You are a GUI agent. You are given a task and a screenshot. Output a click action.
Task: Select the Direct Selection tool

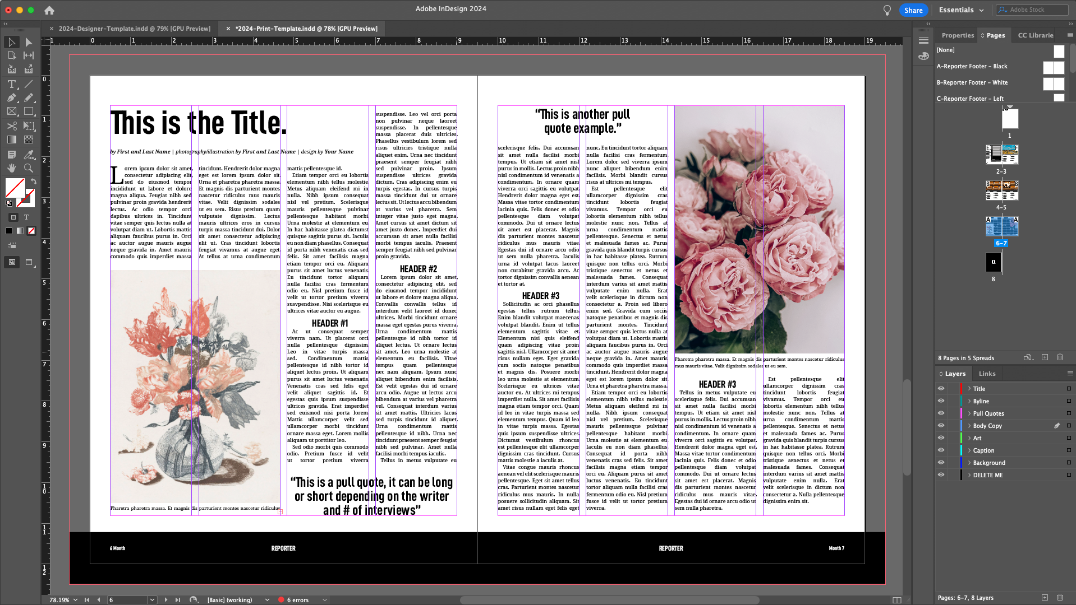pos(29,42)
